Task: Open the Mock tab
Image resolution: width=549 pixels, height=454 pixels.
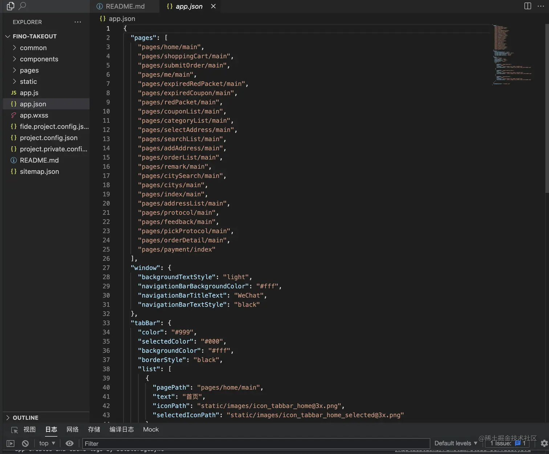Action: point(151,430)
